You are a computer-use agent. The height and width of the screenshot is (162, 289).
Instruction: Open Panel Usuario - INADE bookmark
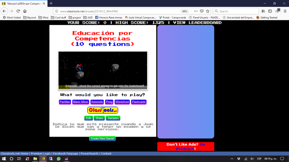point(204,17)
